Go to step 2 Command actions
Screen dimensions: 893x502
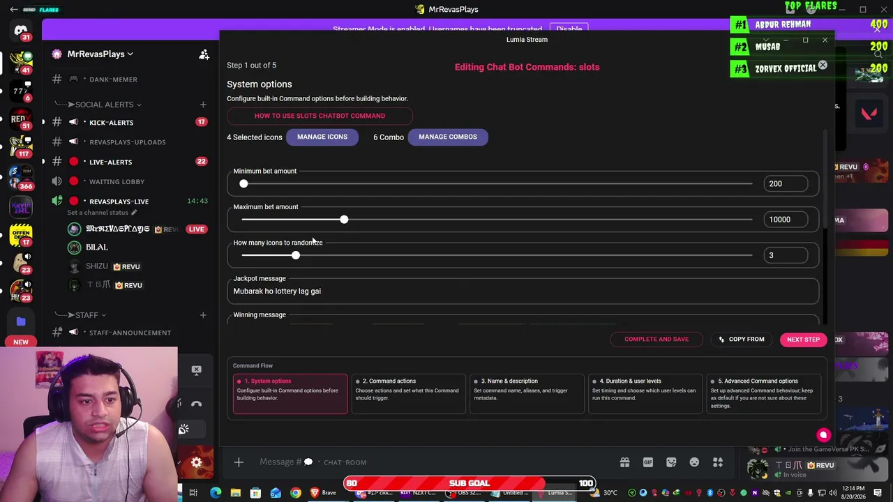(x=409, y=394)
